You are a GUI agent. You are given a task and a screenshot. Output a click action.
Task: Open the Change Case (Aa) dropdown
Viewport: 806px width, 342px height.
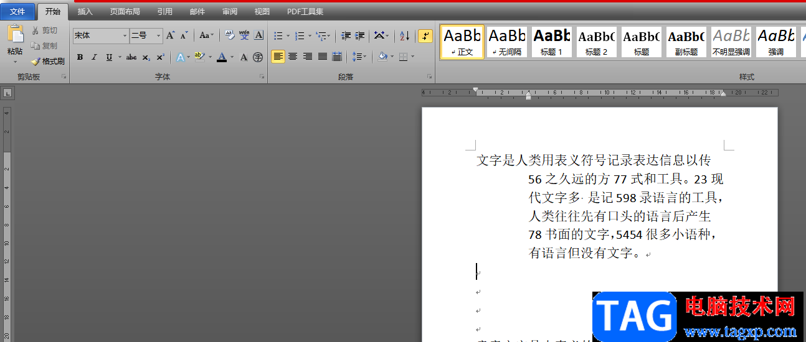point(206,35)
